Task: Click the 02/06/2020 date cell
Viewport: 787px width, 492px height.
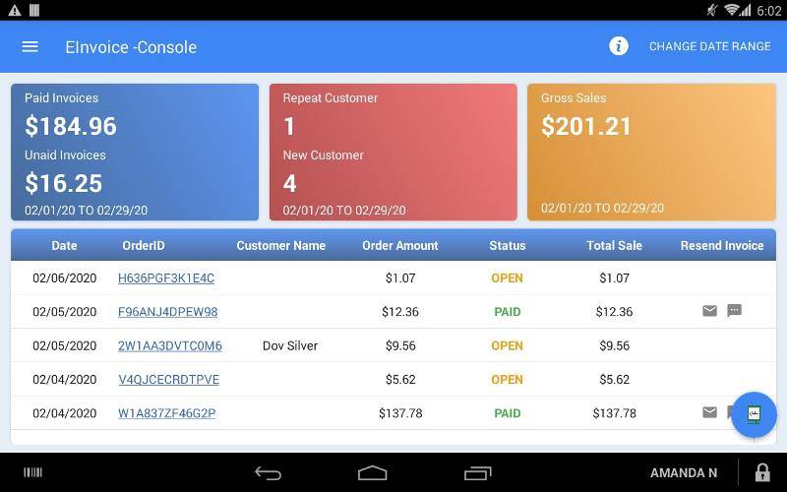Action: click(64, 278)
